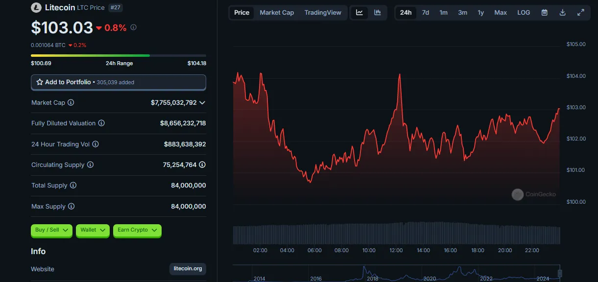
Task: Click the #27 rank badge
Action: coord(116,8)
